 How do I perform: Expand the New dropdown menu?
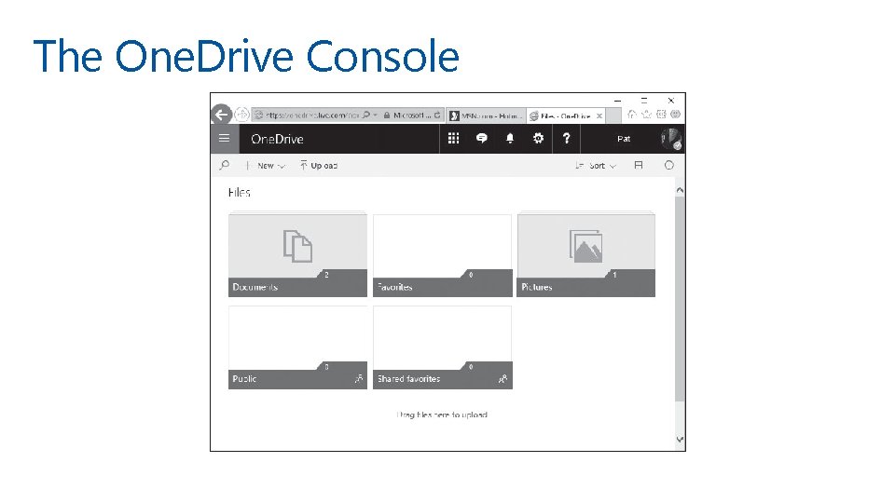click(266, 166)
